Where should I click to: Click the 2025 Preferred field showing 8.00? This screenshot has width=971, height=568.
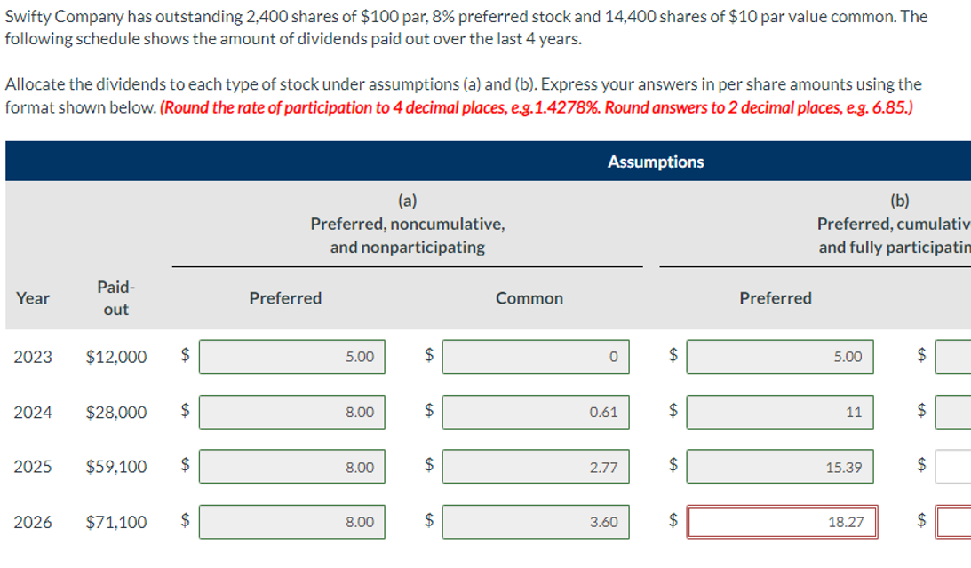(291, 466)
